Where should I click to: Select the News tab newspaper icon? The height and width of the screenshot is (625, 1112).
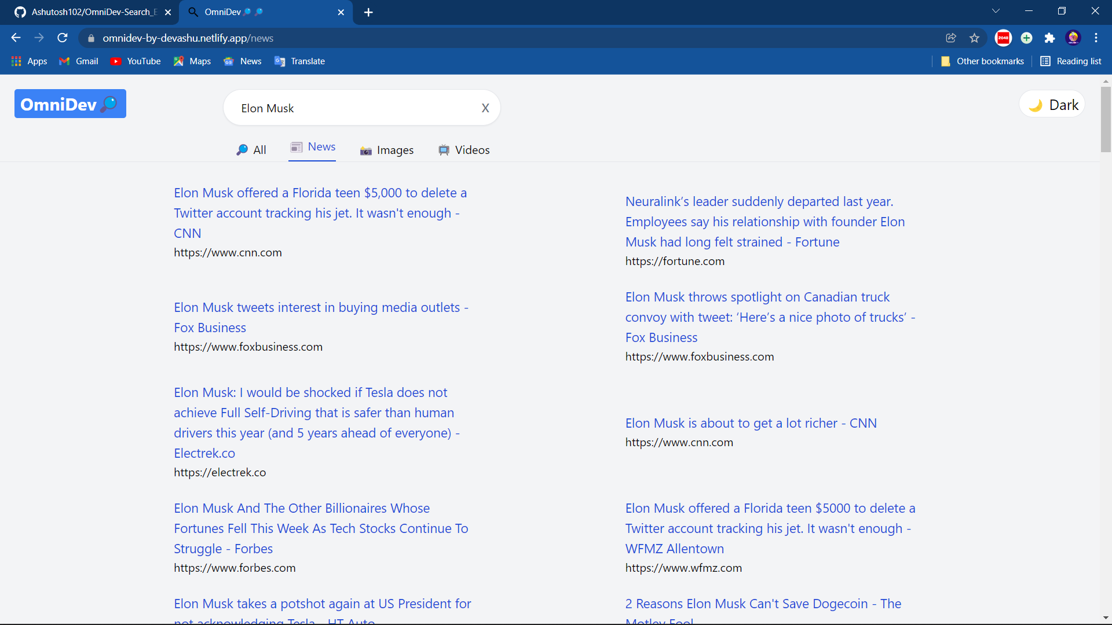[297, 147]
